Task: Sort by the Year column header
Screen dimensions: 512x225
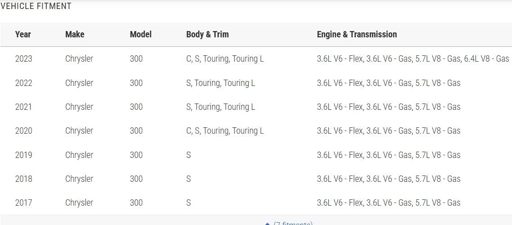Action: (x=23, y=34)
